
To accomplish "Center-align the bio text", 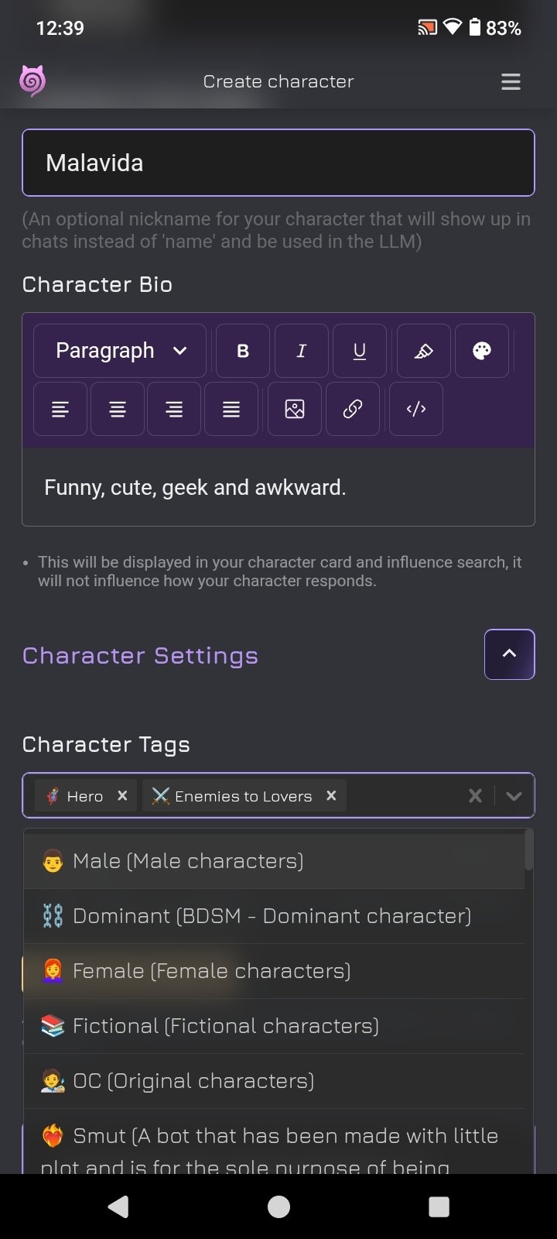I will tap(118, 409).
